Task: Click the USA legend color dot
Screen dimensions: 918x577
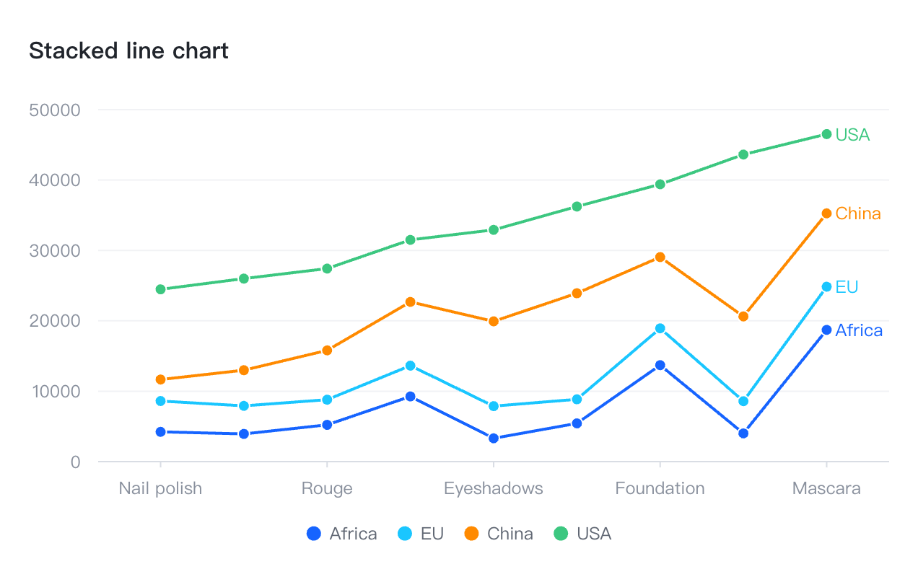Action: point(561,534)
